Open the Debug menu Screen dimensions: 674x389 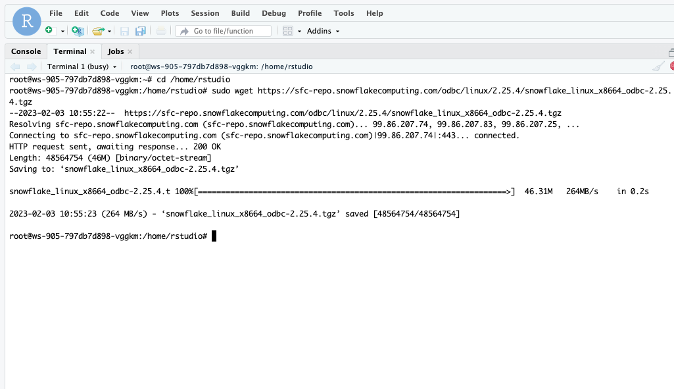tap(274, 13)
